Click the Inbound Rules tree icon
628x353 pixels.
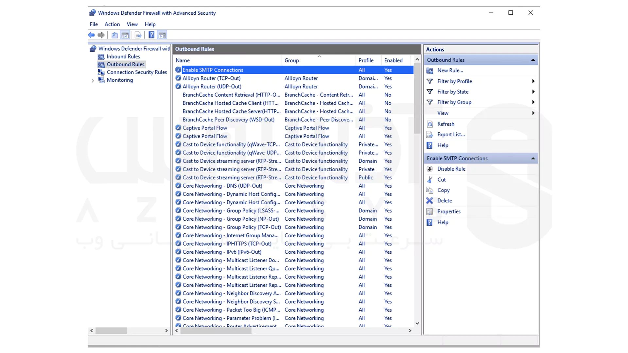[101, 57]
